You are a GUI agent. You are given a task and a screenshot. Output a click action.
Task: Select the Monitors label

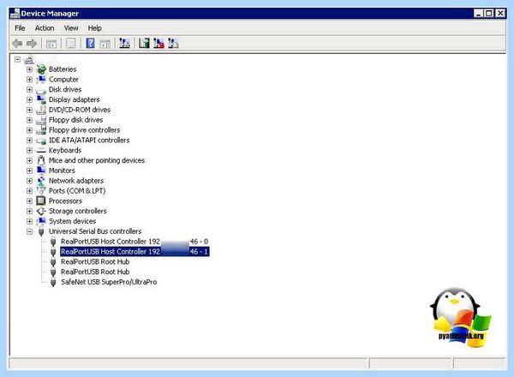(x=62, y=171)
